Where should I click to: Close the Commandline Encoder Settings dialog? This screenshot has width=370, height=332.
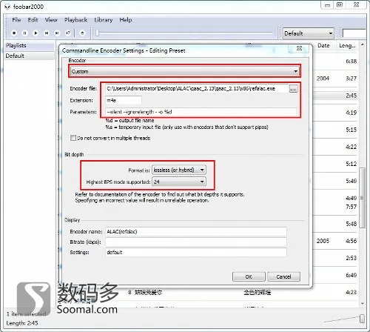click(299, 48)
